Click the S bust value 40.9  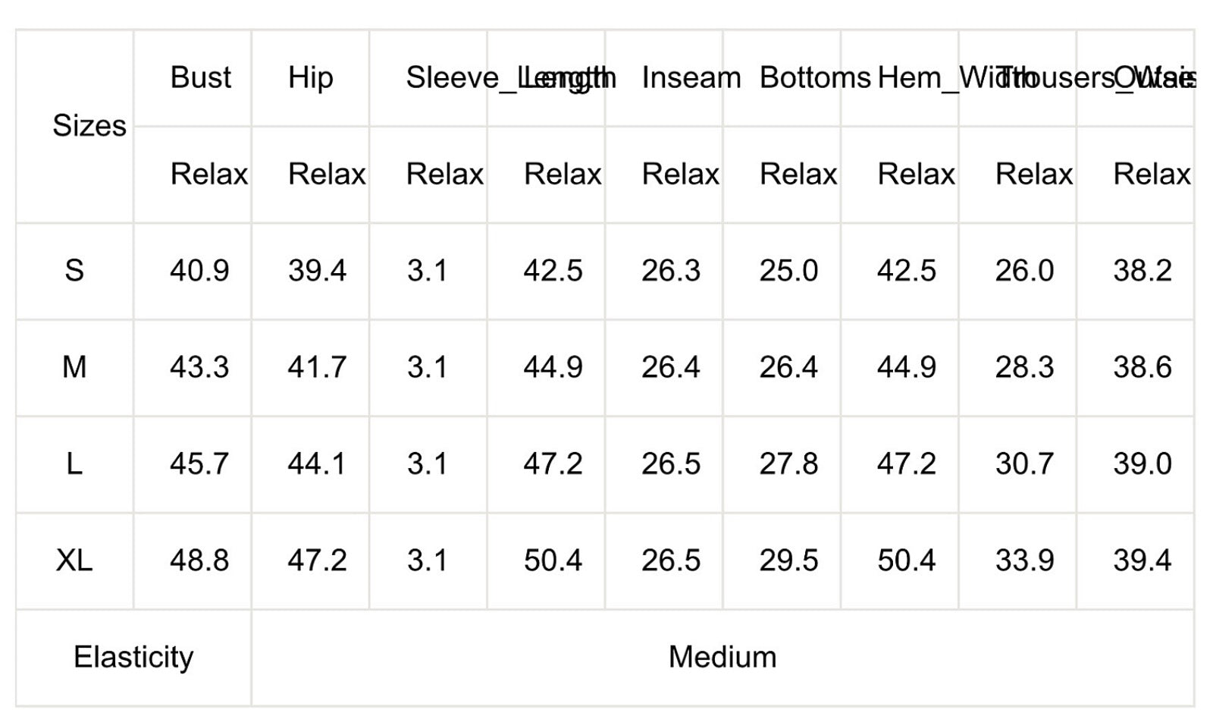point(199,271)
